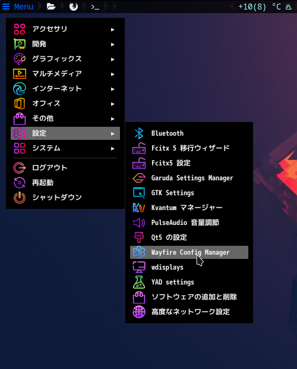Click the keyboard icon for Fcitx 5 移行ウィザード
Viewport: 297px width, 369px height.
point(139,148)
